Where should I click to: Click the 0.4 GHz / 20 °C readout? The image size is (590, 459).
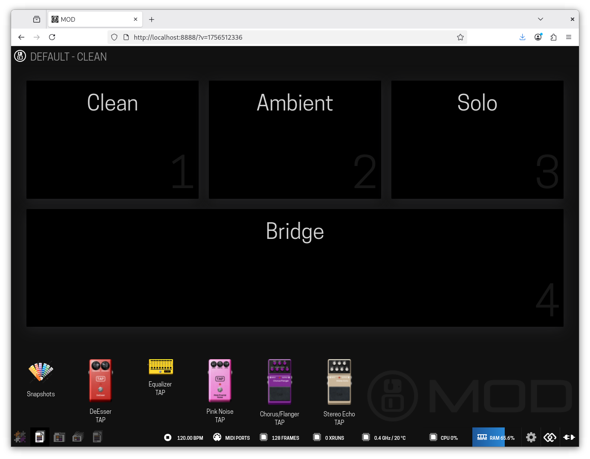click(390, 438)
